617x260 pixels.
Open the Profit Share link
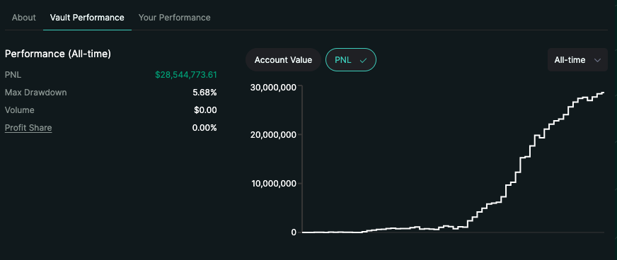28,128
